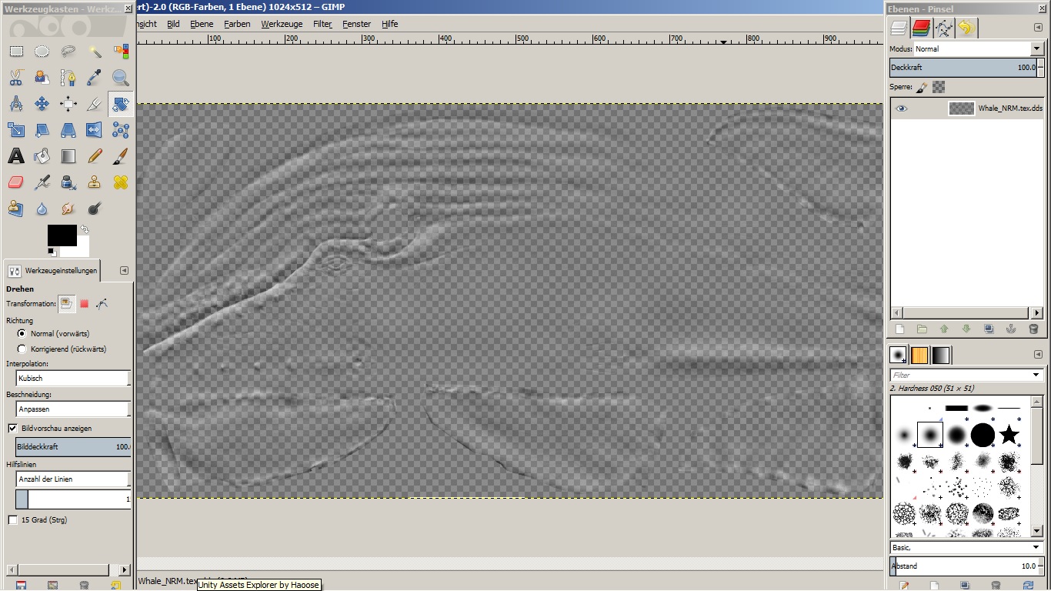Screen dimensions: 1051x591
Task: Choose the Paths pen tool
Action: click(x=68, y=78)
